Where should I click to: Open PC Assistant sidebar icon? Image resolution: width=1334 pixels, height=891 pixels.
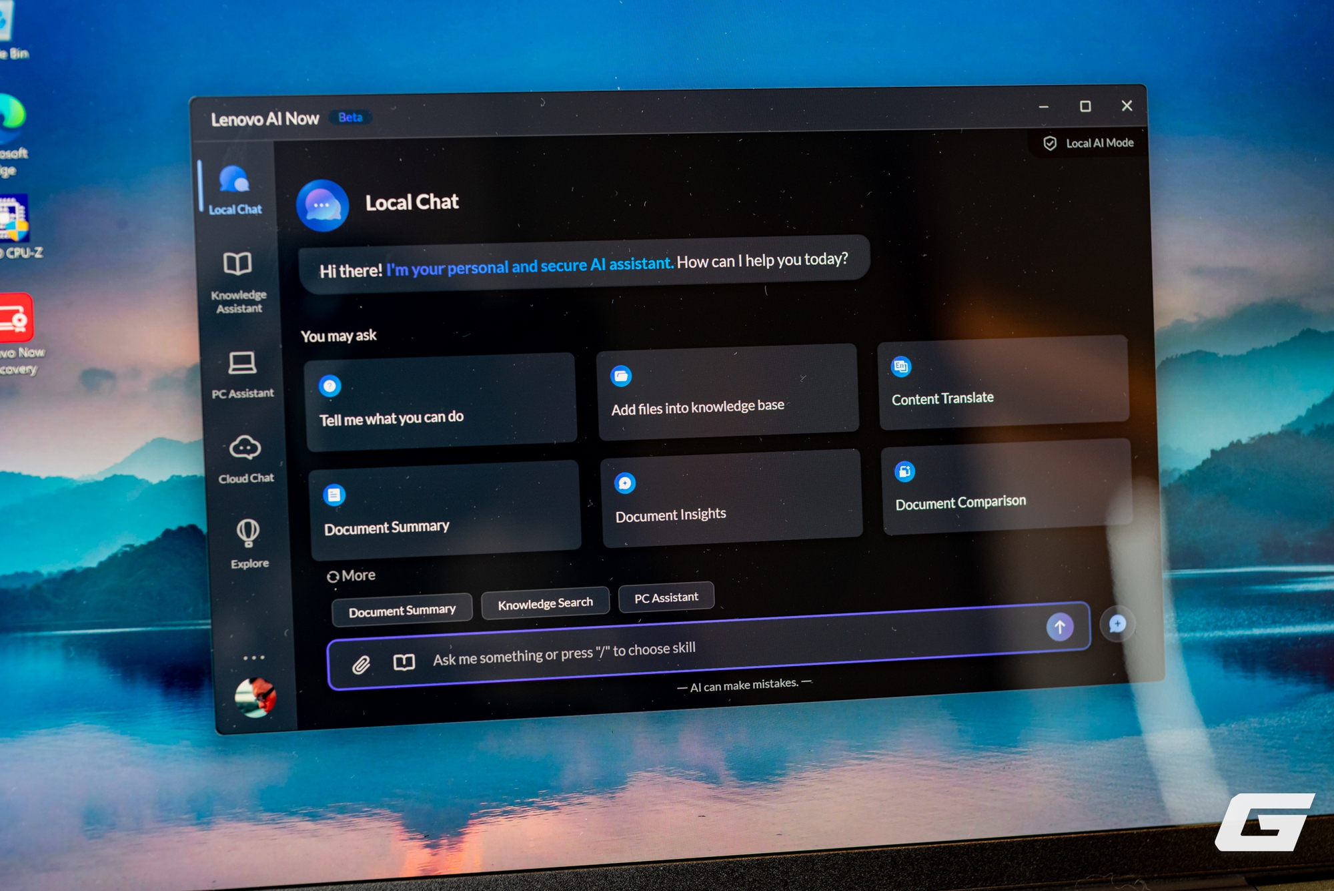pyautogui.click(x=242, y=375)
